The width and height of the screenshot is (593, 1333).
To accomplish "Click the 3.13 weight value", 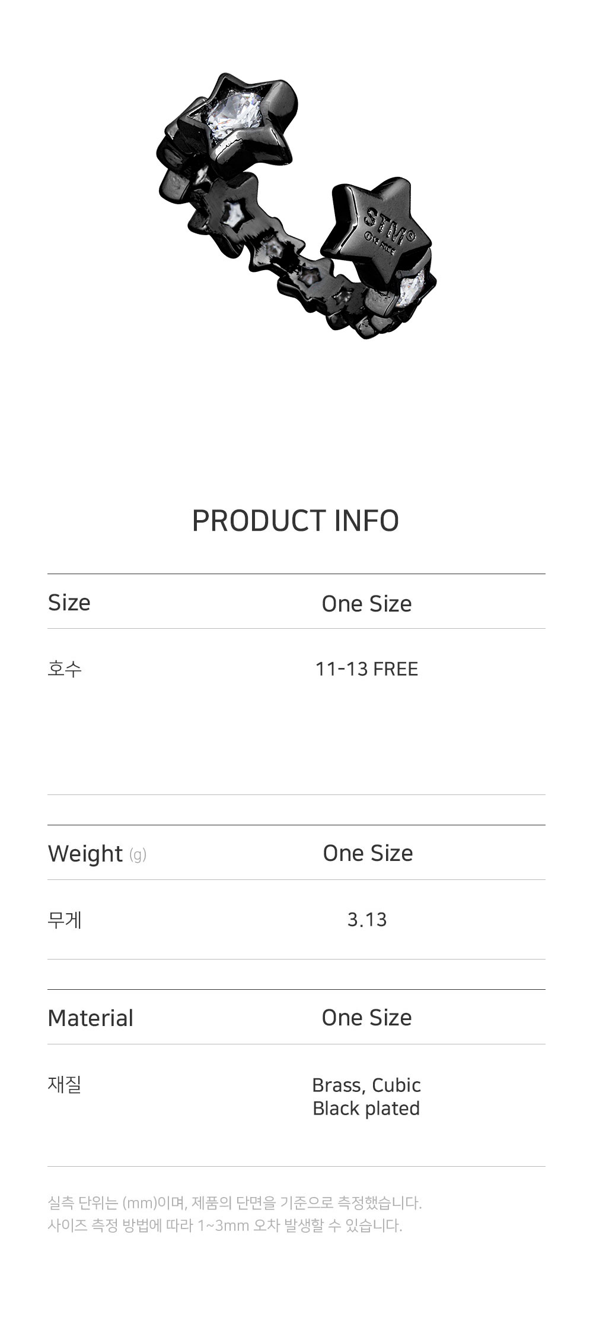I will [x=367, y=920].
